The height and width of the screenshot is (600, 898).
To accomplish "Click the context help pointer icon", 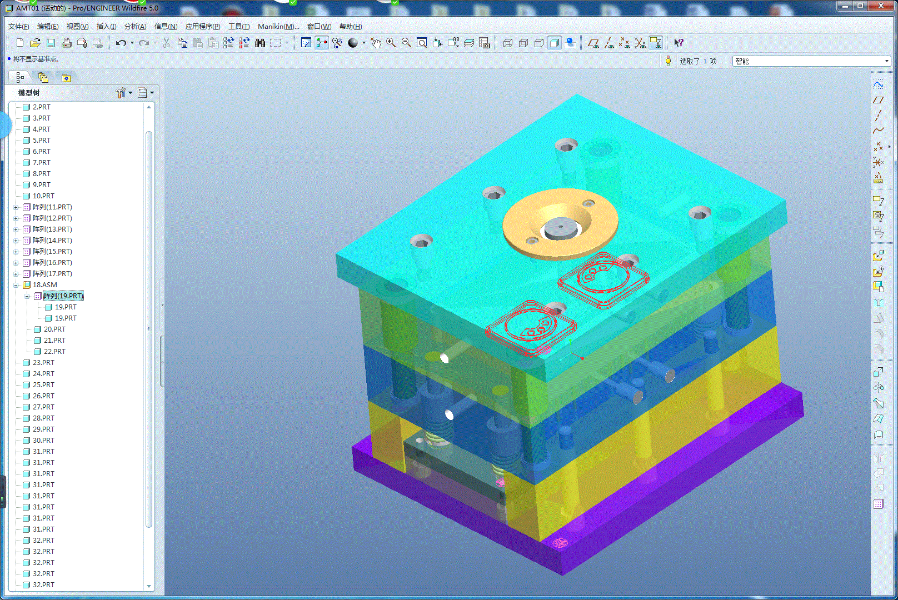I will [x=679, y=43].
